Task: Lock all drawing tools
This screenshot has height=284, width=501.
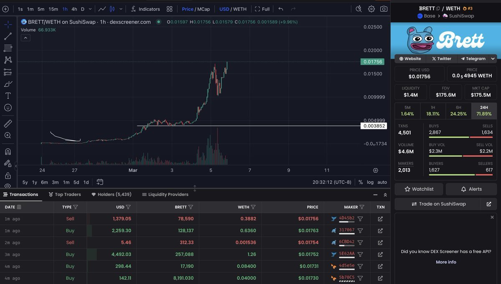Action: [x=8, y=175]
